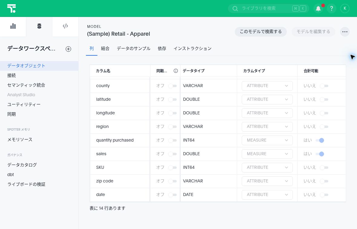Toggle sync switch for date row
357x229 pixels.
click(x=172, y=195)
